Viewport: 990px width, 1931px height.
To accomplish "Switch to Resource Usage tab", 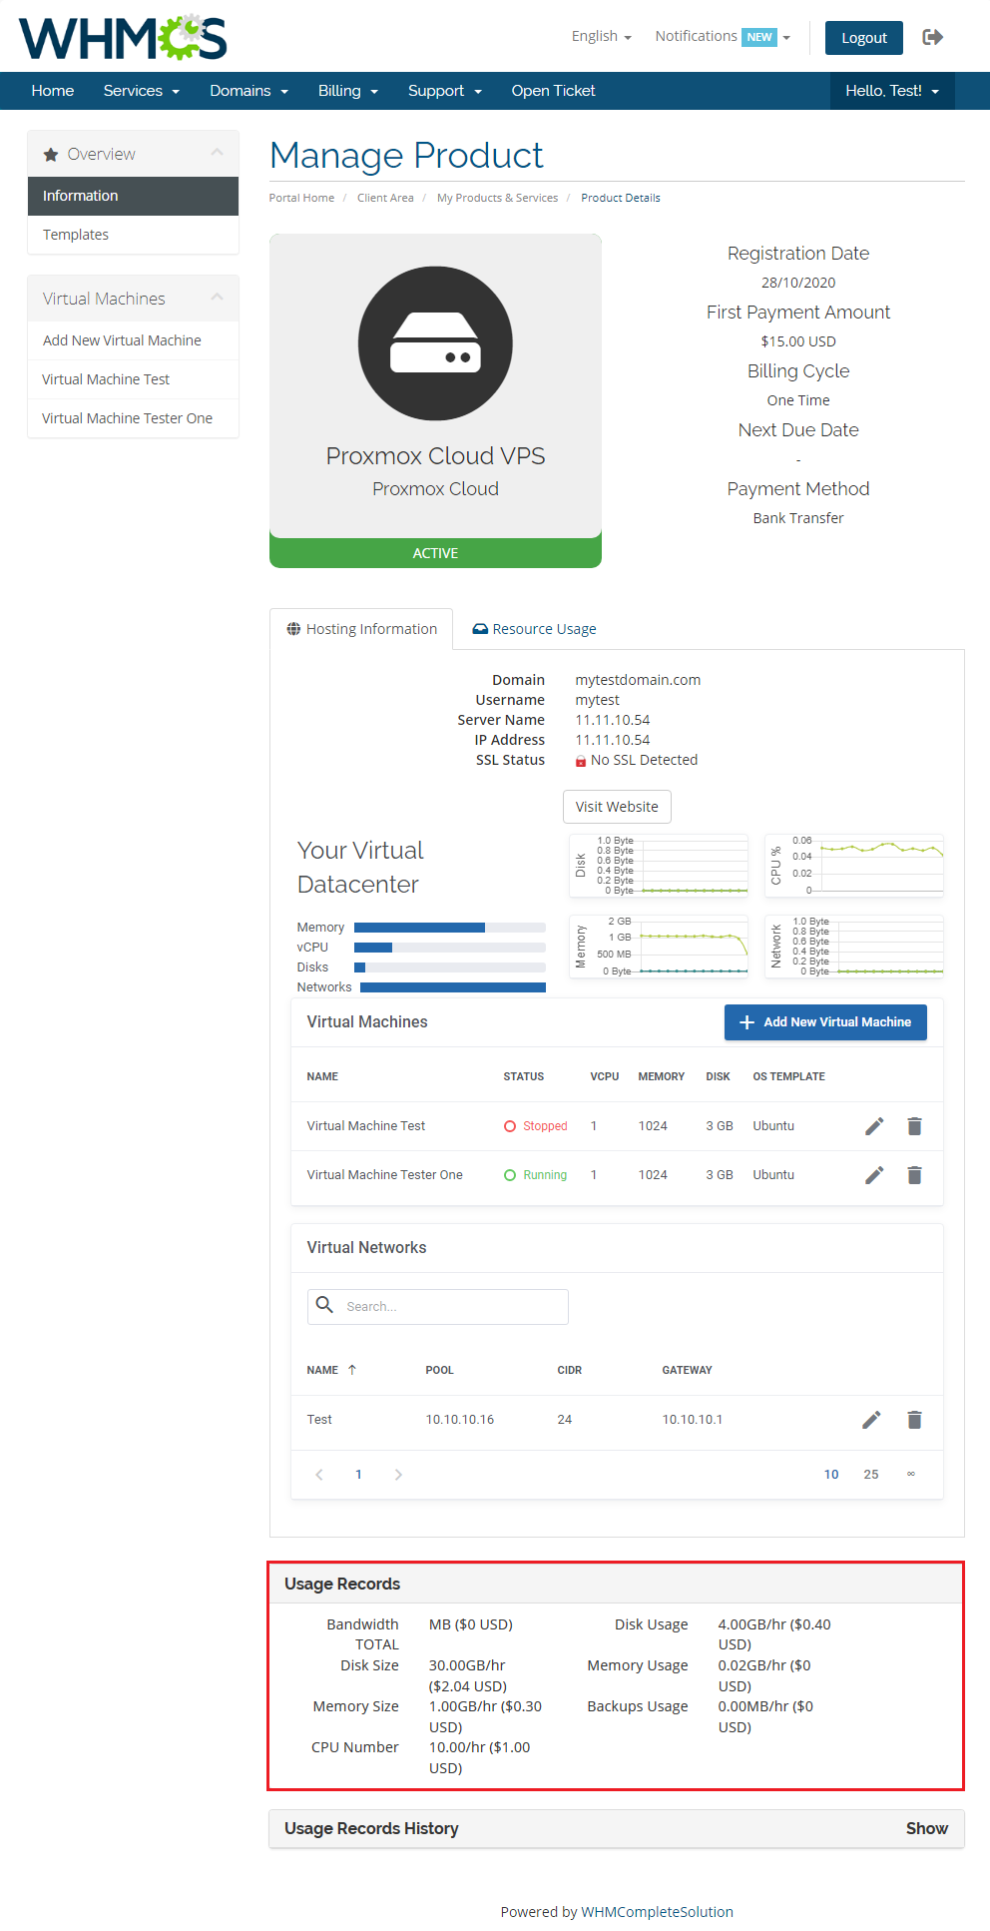I will [x=534, y=629].
